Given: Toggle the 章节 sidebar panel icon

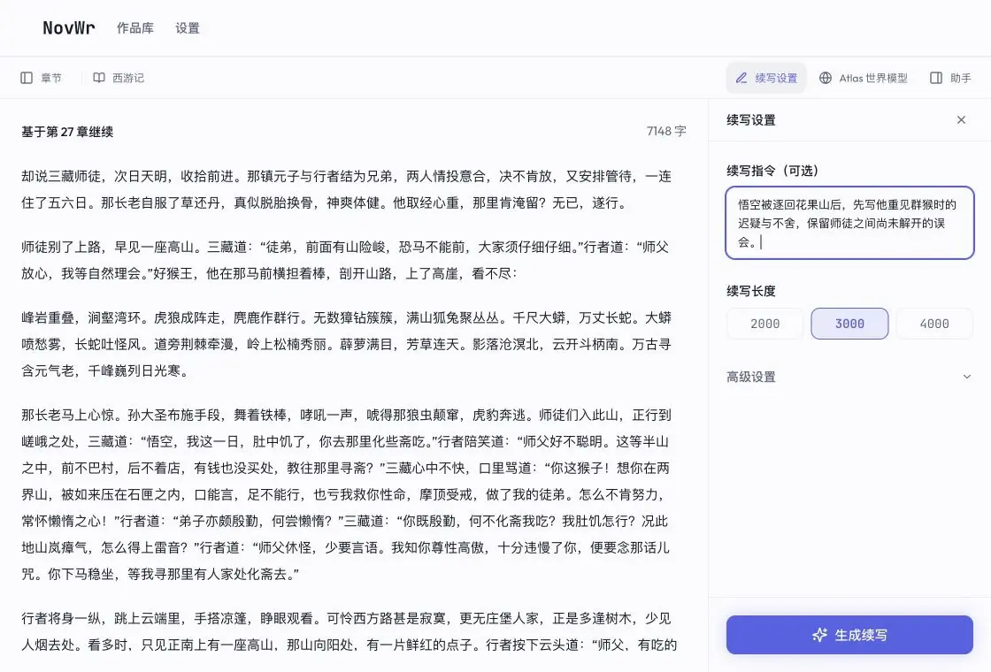Looking at the screenshot, I should pos(27,78).
